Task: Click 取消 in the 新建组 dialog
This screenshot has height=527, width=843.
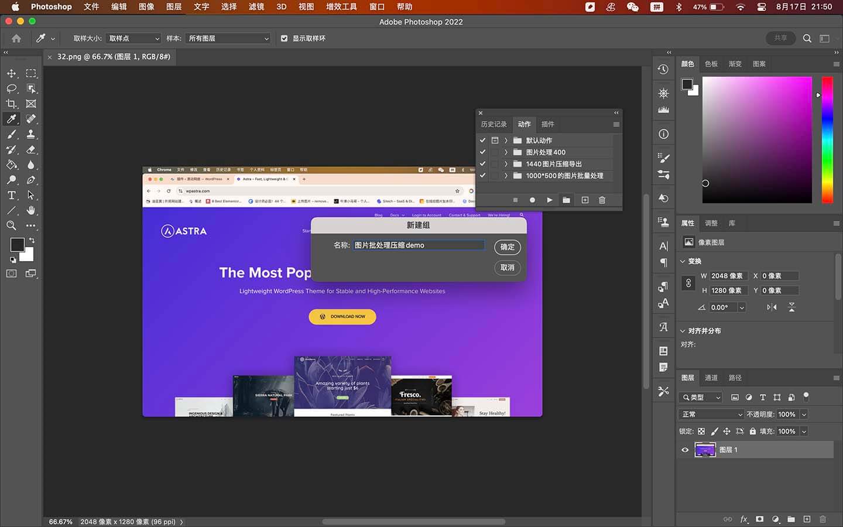Action: coord(508,268)
